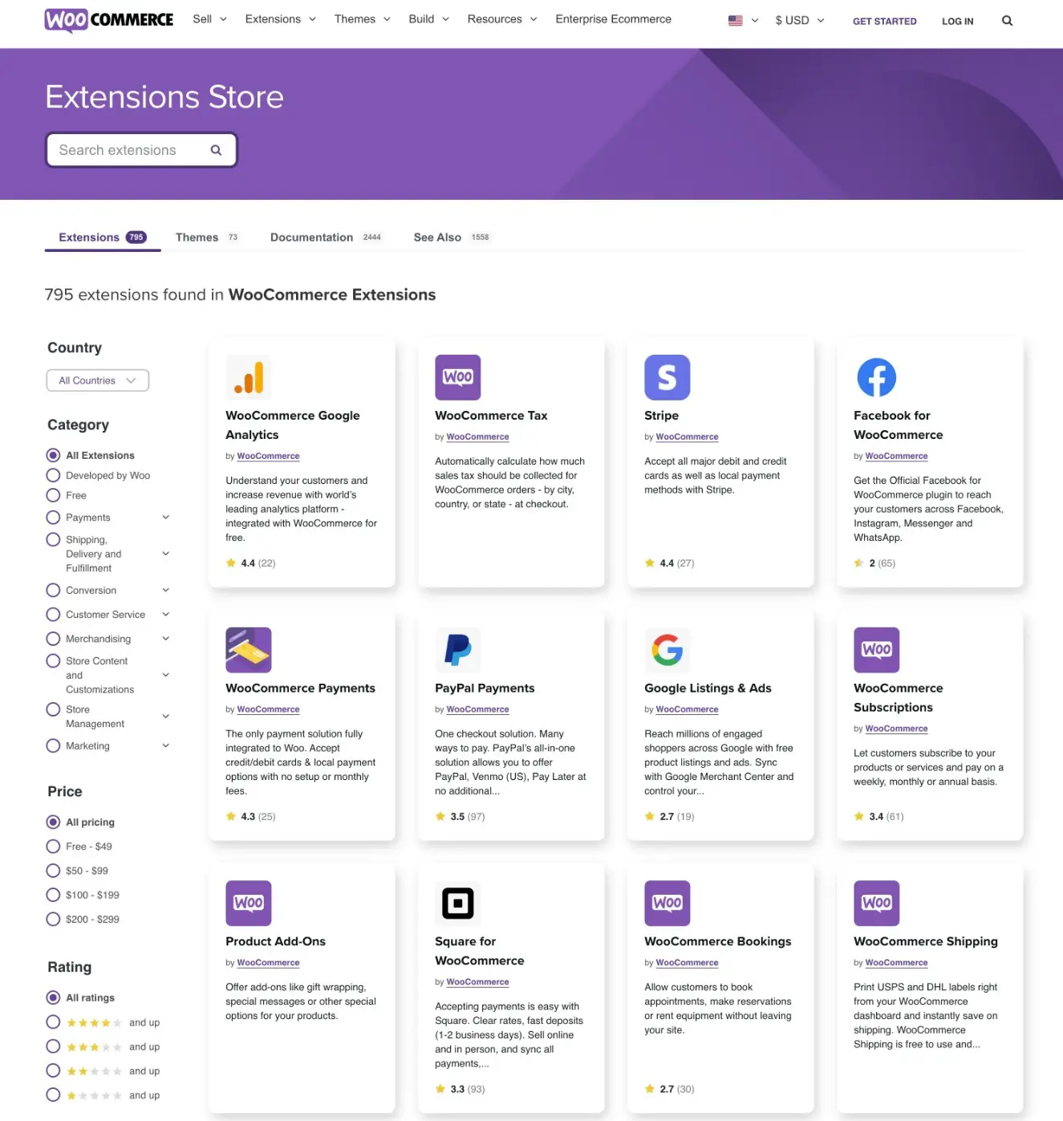Click the GET STARTED link

(884, 22)
